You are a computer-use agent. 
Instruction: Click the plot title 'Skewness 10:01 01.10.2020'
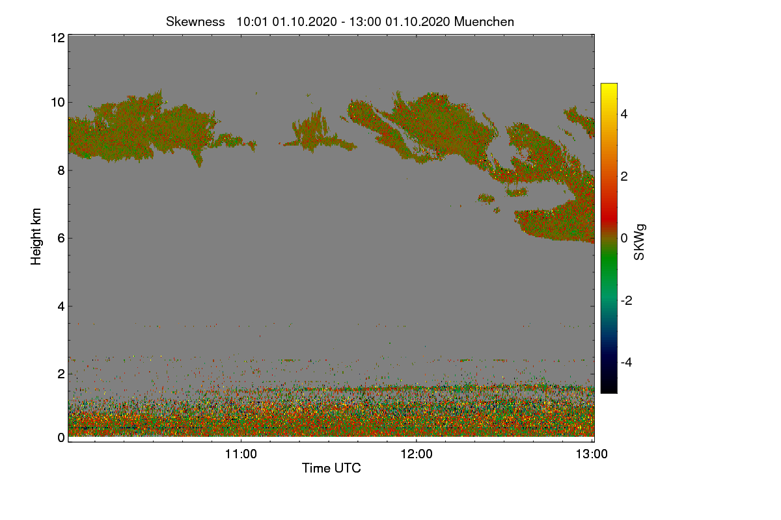coord(340,21)
